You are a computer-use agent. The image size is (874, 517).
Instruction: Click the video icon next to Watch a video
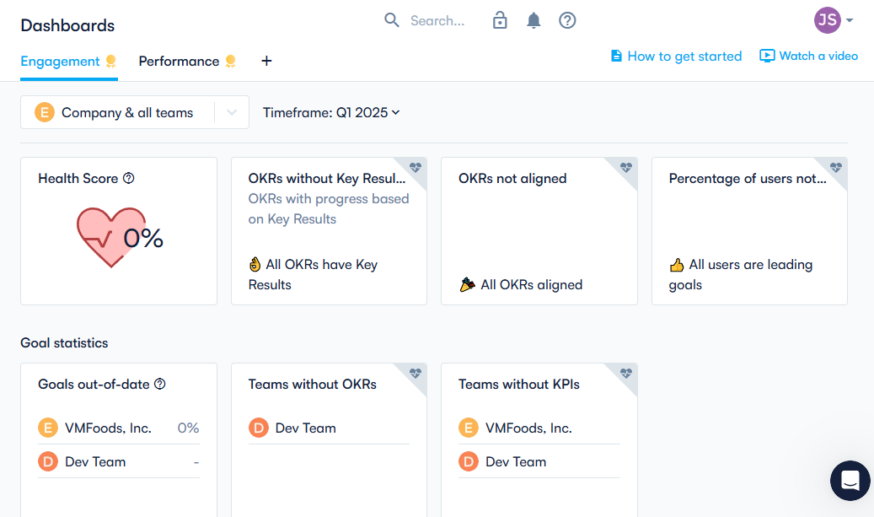click(767, 56)
